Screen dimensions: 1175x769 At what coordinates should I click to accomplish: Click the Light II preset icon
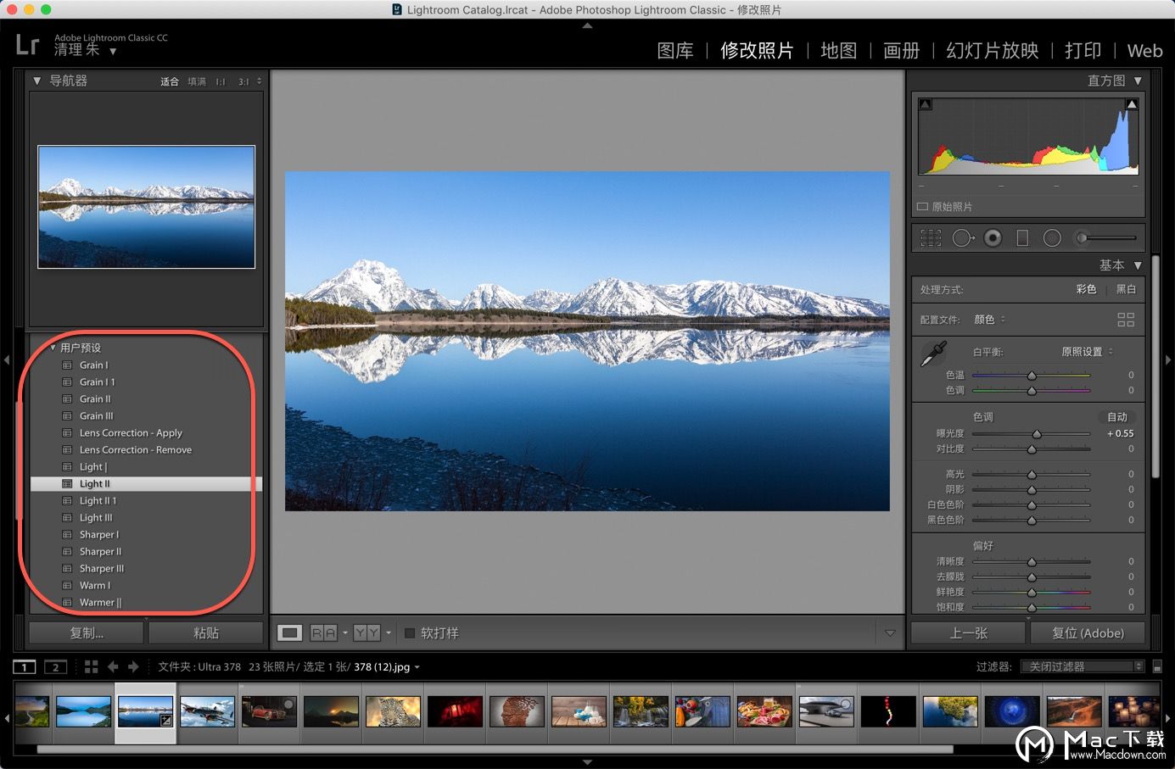tap(67, 484)
